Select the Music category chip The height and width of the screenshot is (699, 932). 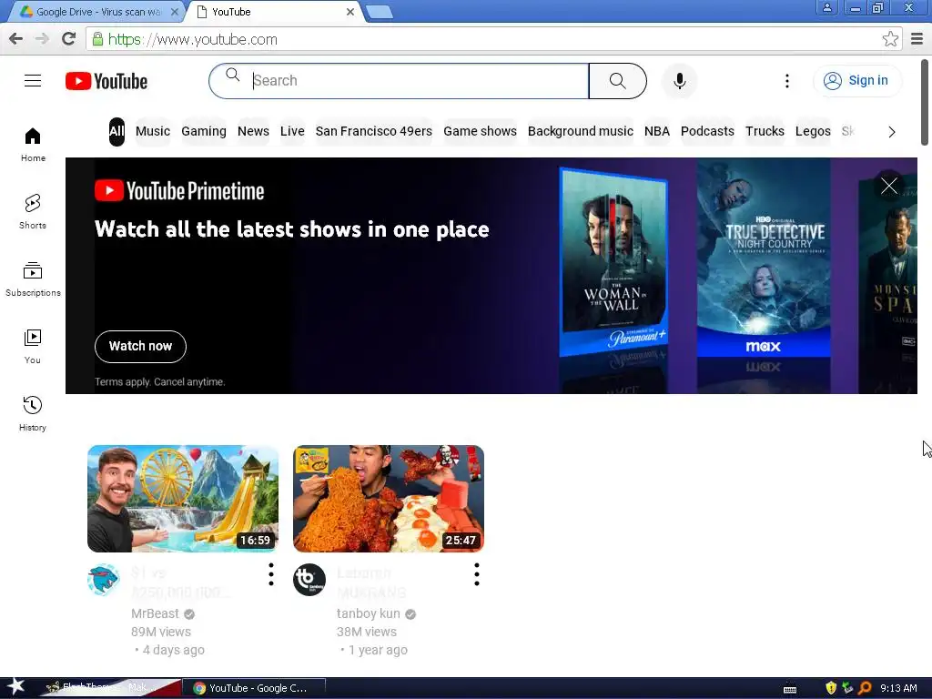click(153, 131)
